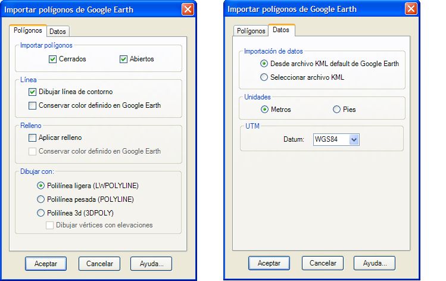Click Cancelar in the right dialog

pos(323,263)
